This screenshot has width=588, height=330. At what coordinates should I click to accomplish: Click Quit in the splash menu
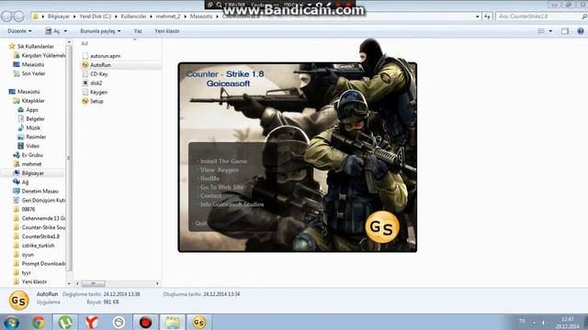[x=200, y=223]
